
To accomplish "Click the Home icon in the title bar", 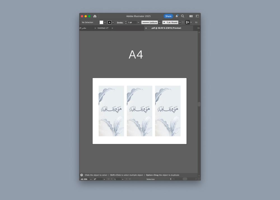I will click(x=95, y=16).
